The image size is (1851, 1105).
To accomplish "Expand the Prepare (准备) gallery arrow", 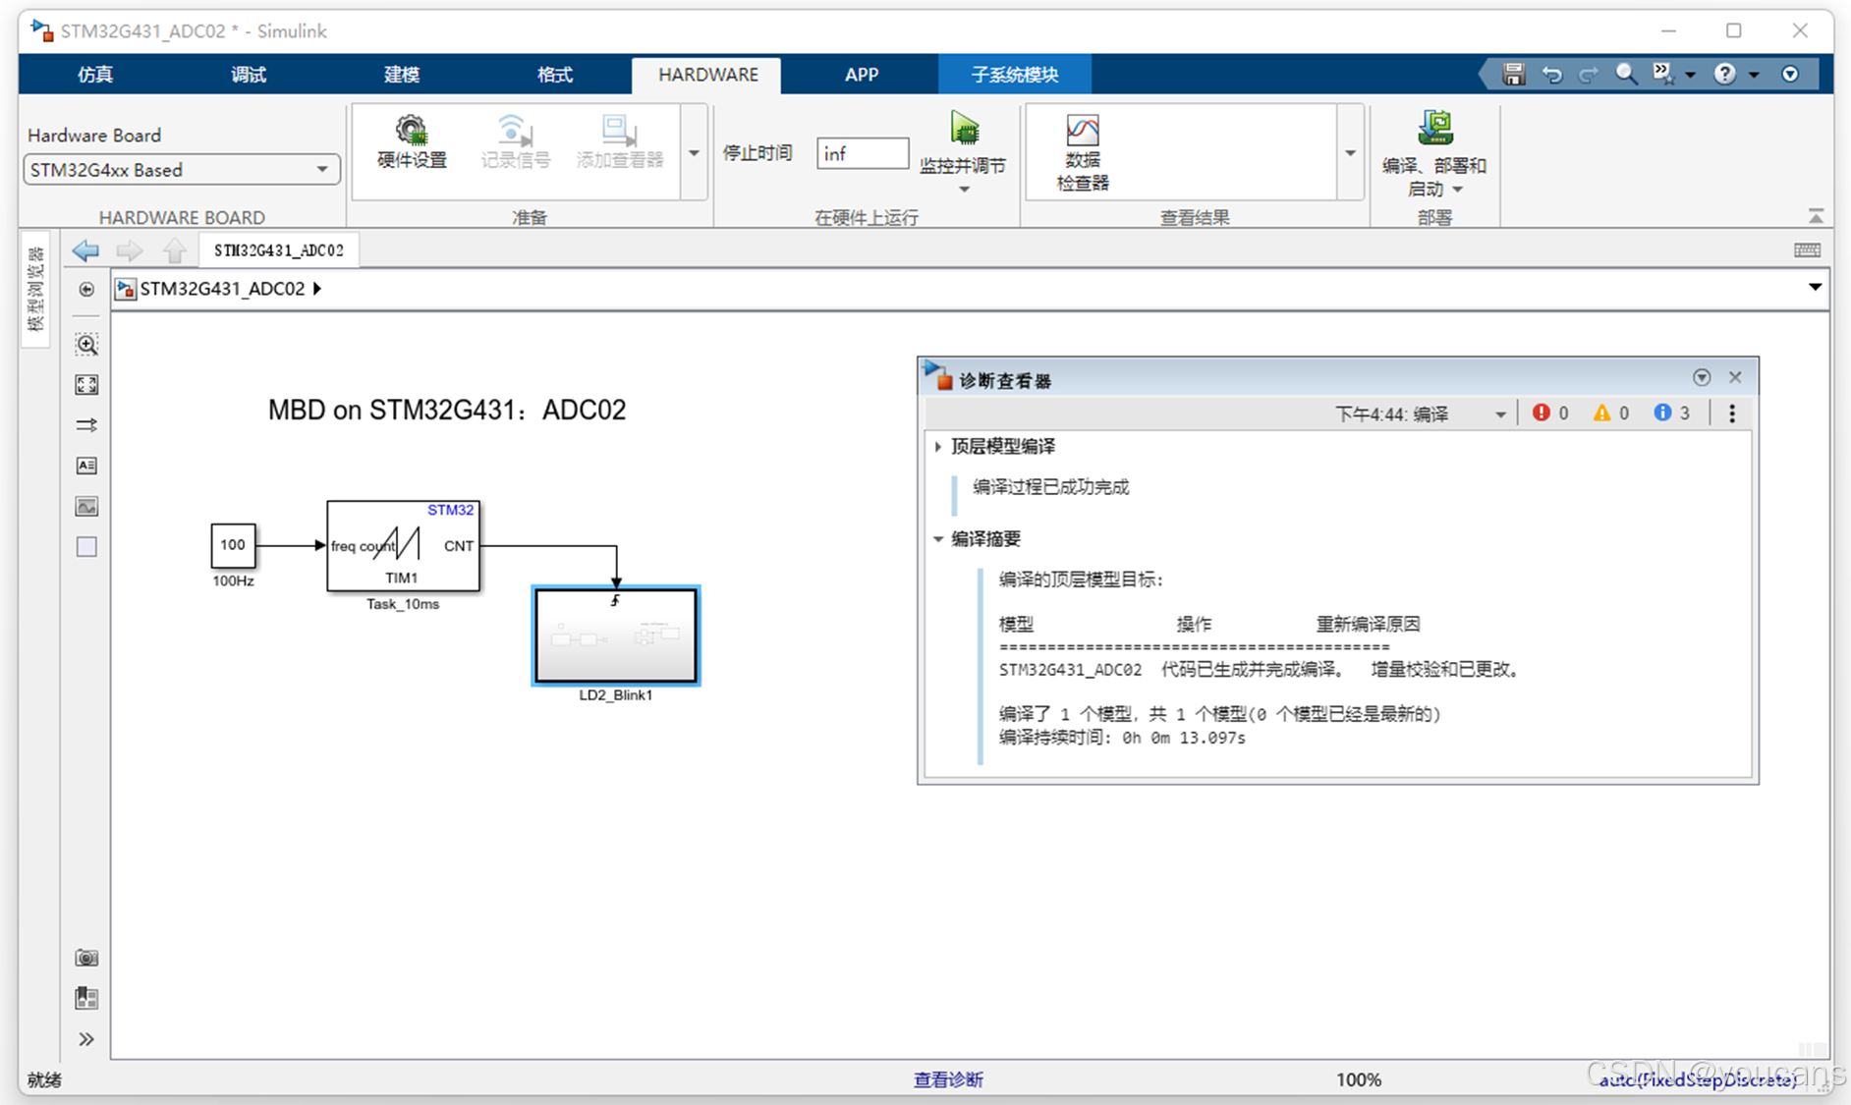I will 694,153.
